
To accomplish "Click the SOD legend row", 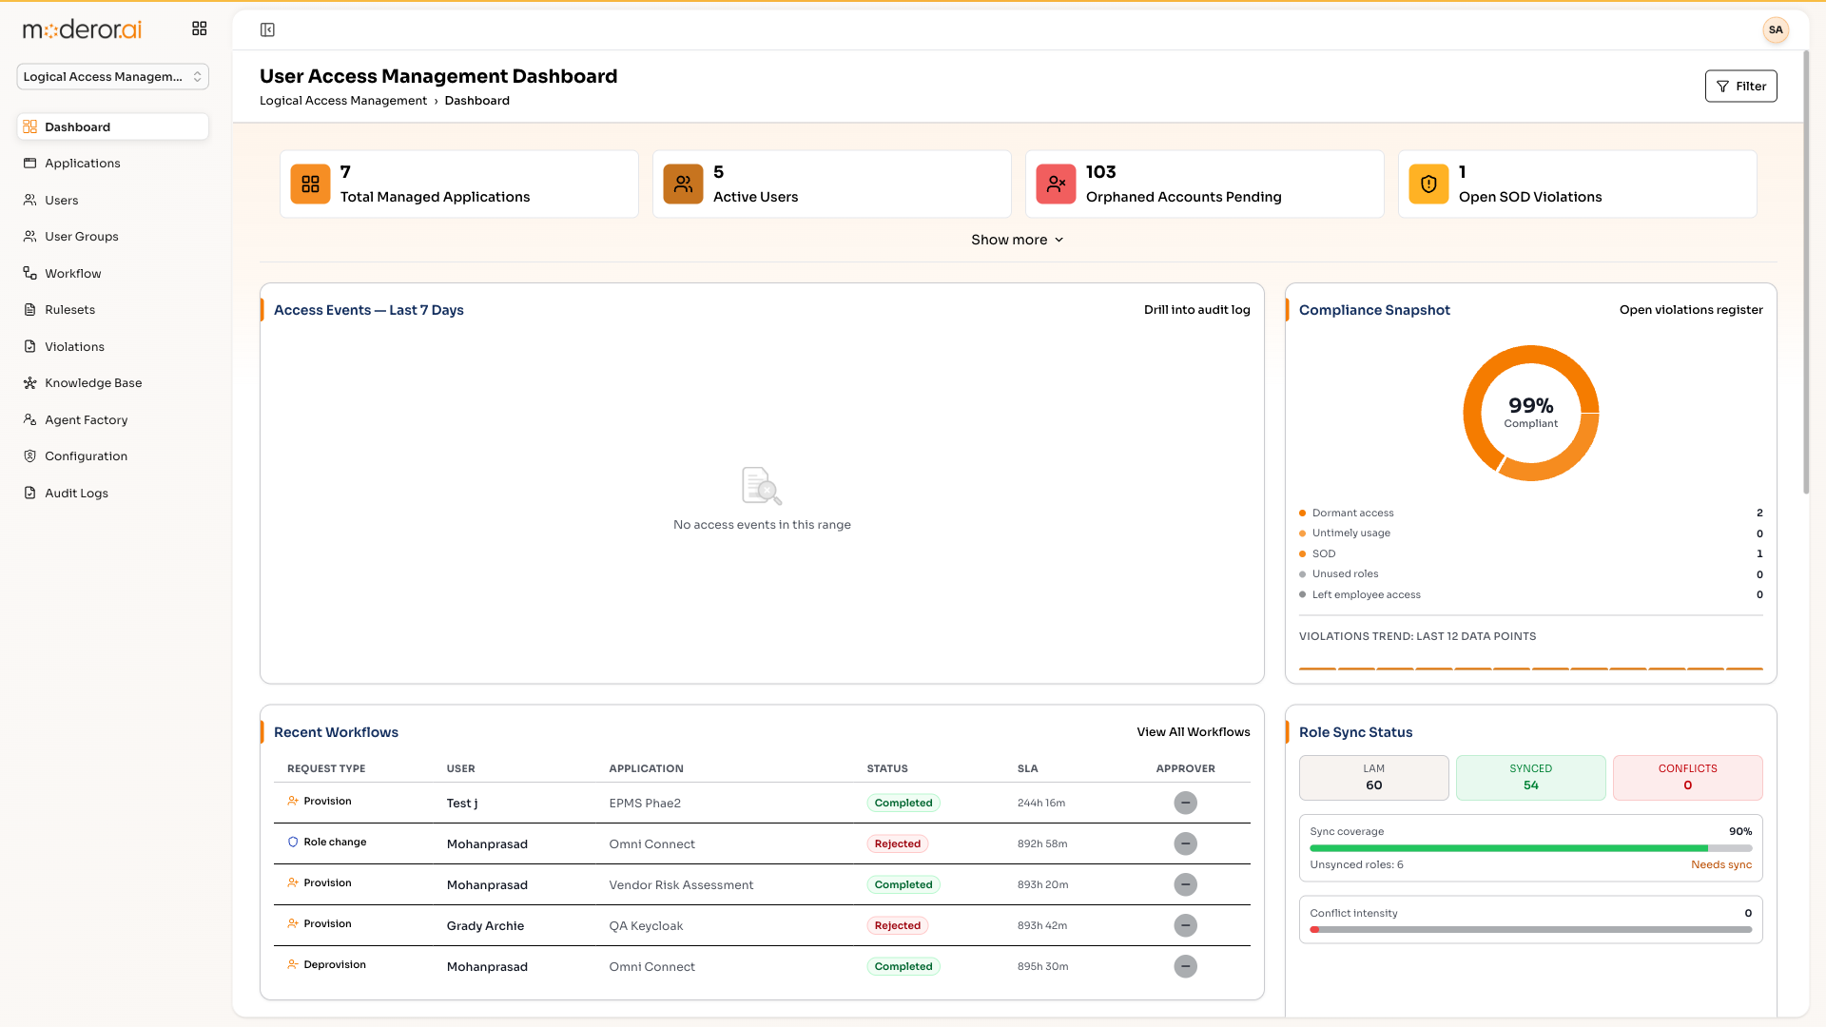I will click(1530, 553).
